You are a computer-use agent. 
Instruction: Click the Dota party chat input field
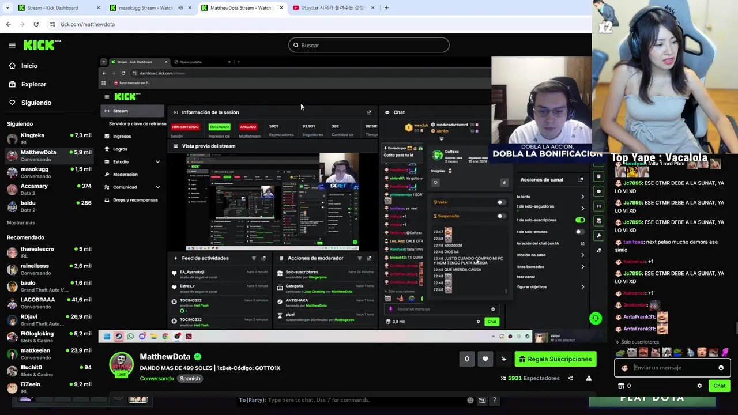pyautogui.click(x=352, y=400)
